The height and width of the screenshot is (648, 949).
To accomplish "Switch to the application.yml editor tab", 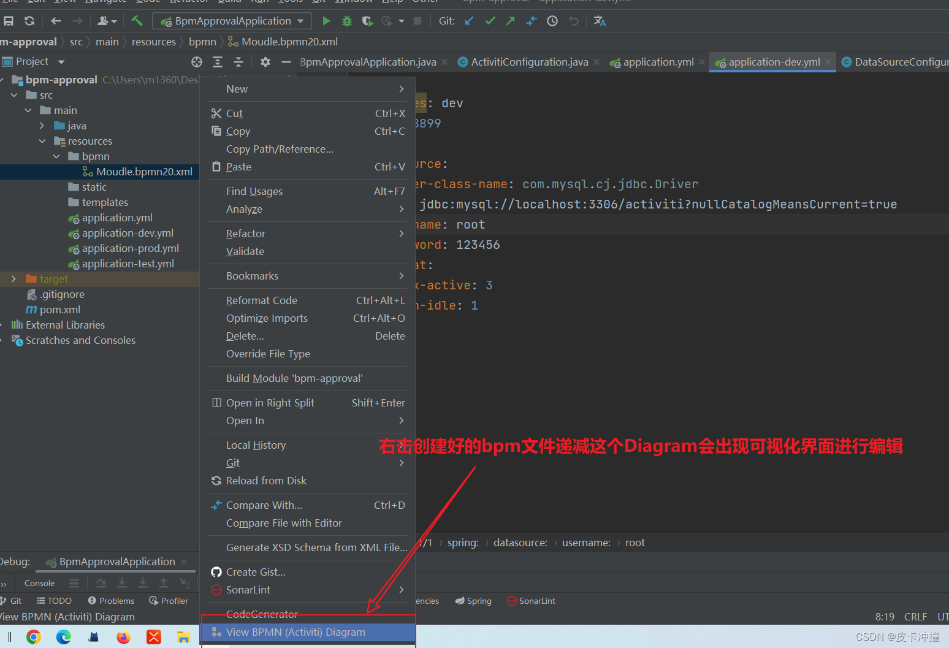I will pos(658,62).
